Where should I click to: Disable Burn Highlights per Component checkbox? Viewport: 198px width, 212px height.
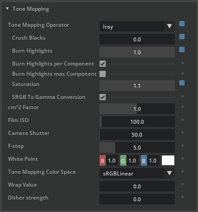[x=103, y=64]
